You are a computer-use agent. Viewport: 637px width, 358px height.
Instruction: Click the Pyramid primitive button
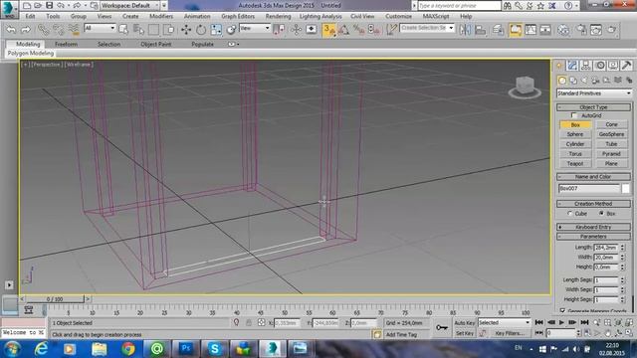[611, 154]
